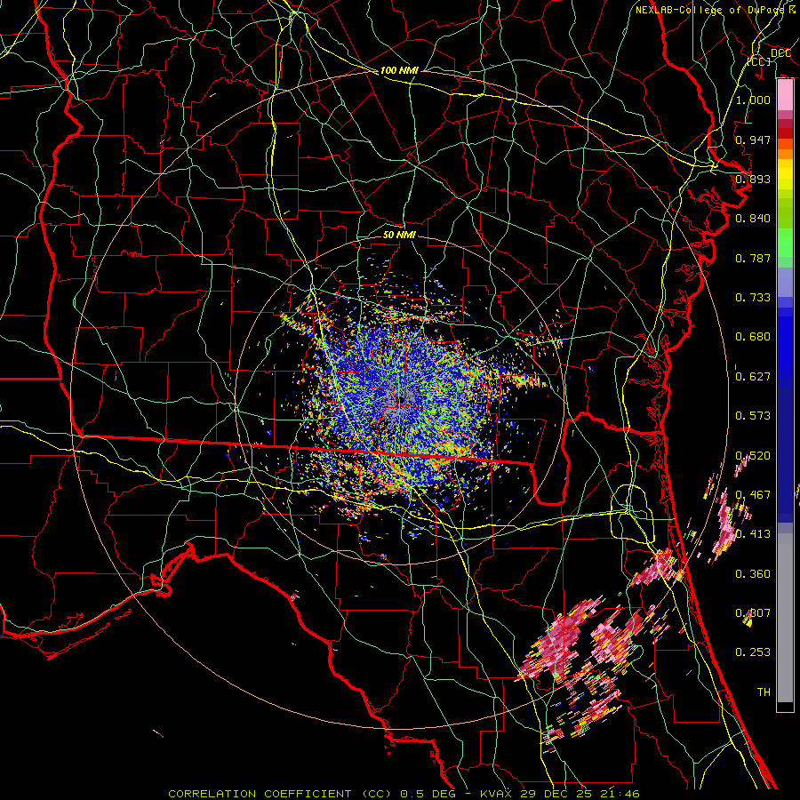Click the 100 NMI range ring label

pos(399,70)
